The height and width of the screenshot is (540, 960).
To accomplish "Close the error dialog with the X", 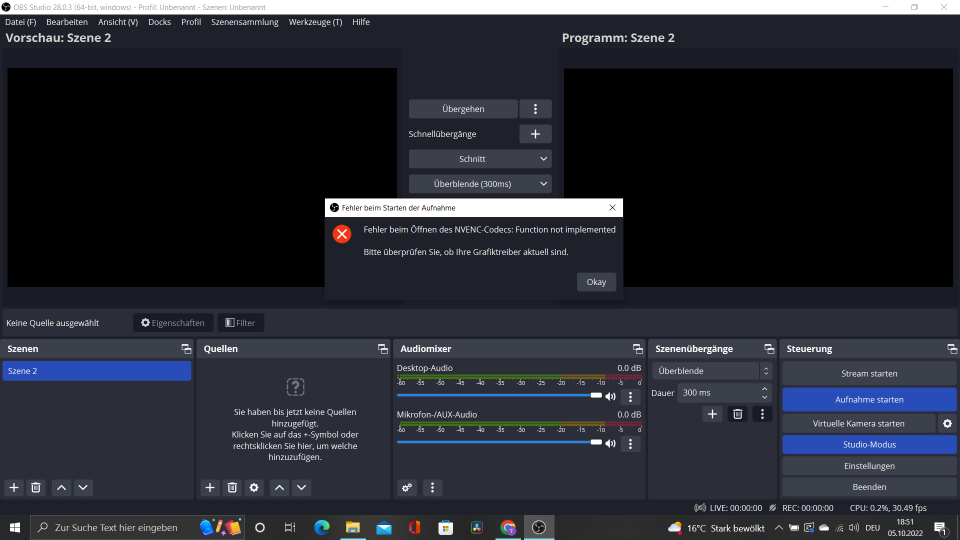I will (612, 207).
